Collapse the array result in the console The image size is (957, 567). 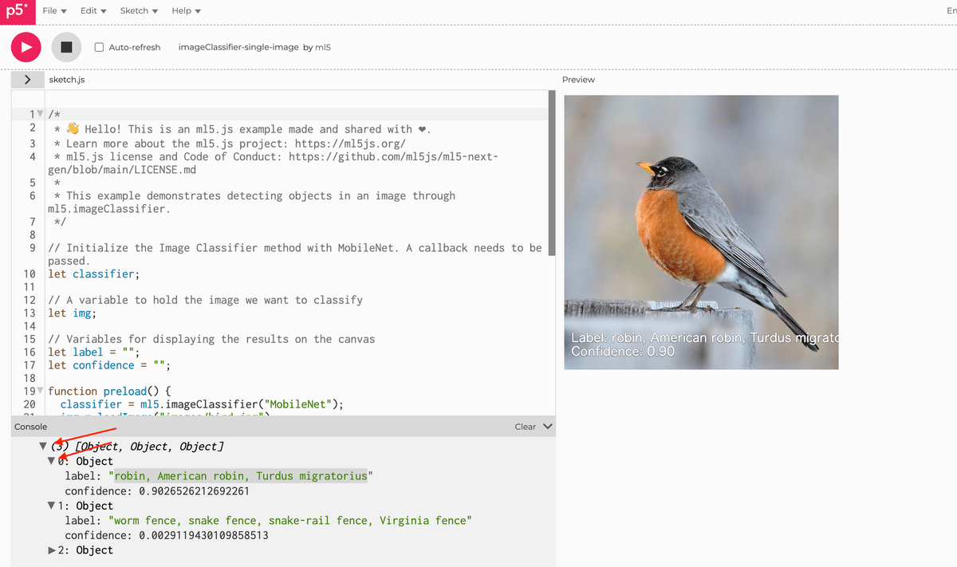pos(42,447)
